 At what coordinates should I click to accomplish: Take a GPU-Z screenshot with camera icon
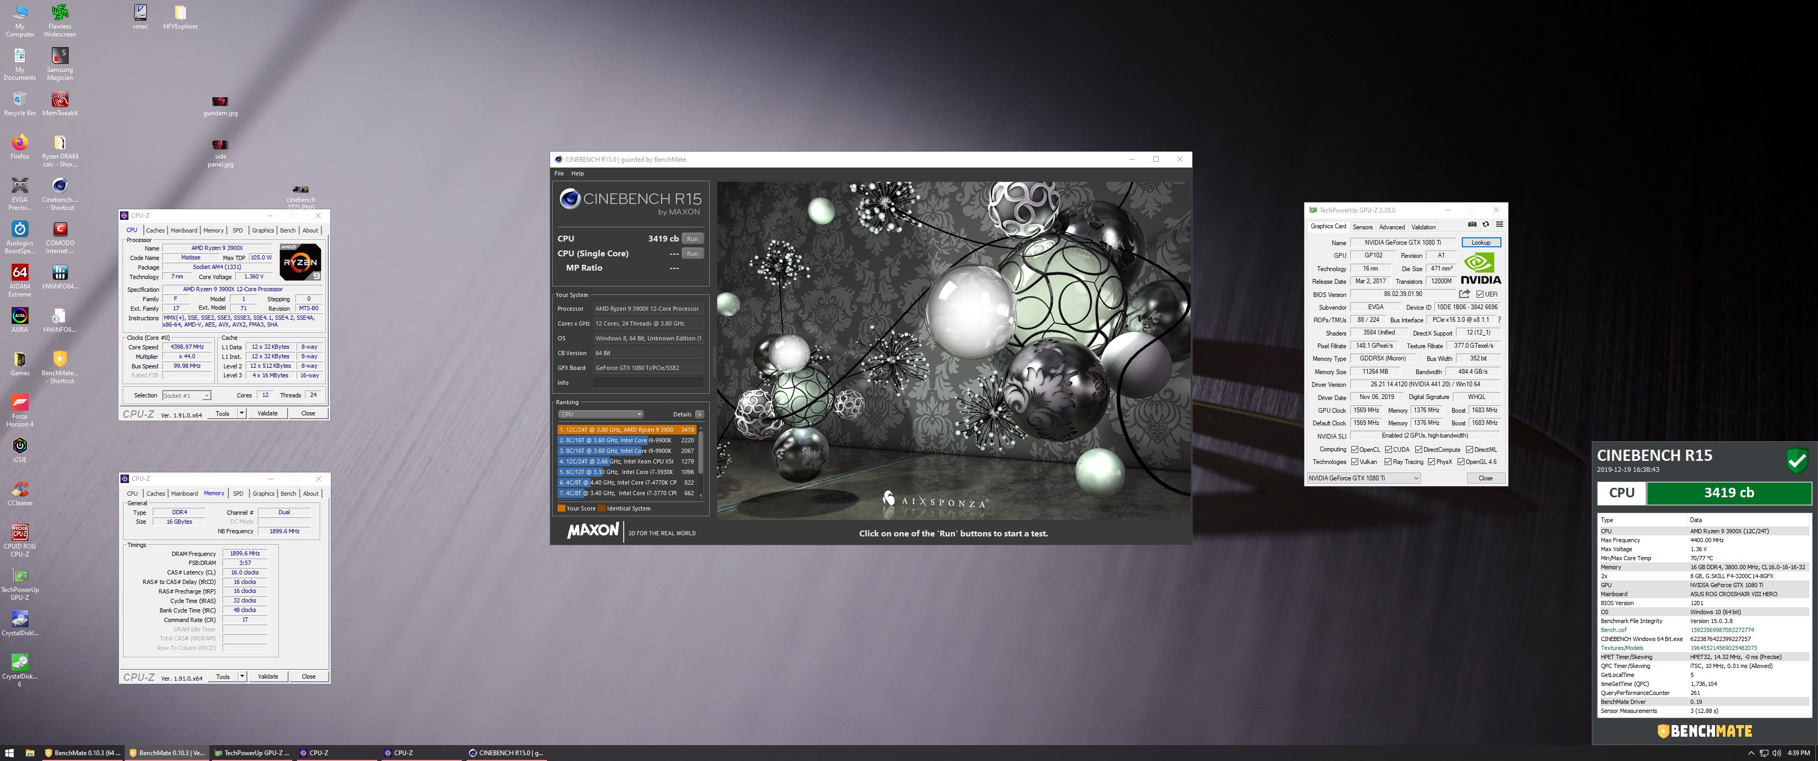tap(1472, 225)
